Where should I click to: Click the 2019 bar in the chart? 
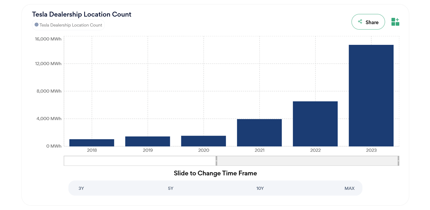[148, 141]
